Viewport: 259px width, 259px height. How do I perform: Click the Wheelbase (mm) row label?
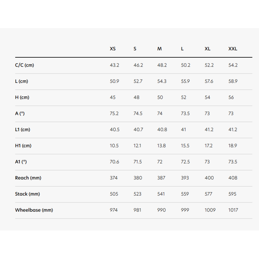coord(34,210)
